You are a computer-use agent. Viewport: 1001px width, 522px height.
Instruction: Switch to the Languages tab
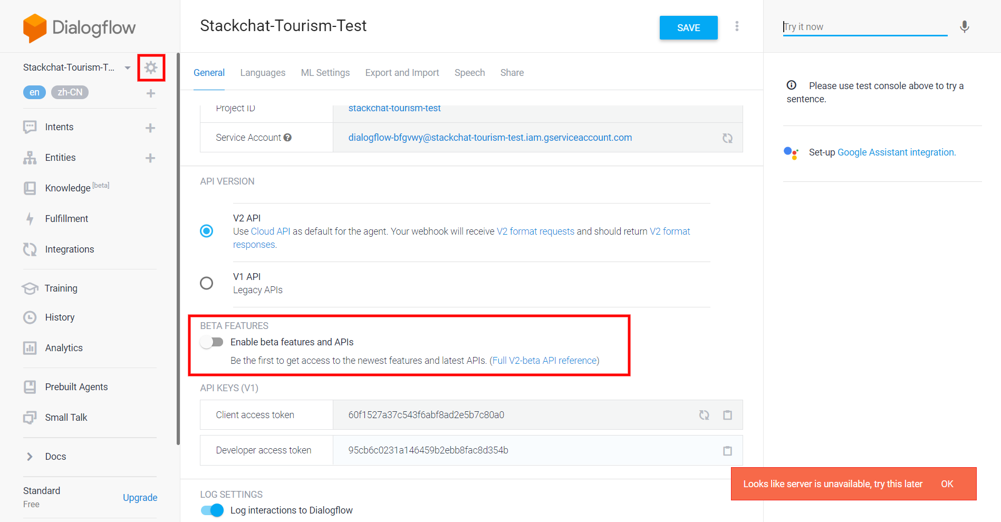[263, 73]
